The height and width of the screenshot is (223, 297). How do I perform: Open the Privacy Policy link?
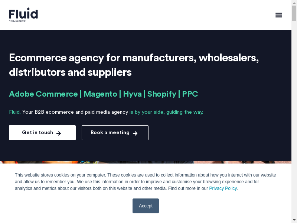point(223,188)
